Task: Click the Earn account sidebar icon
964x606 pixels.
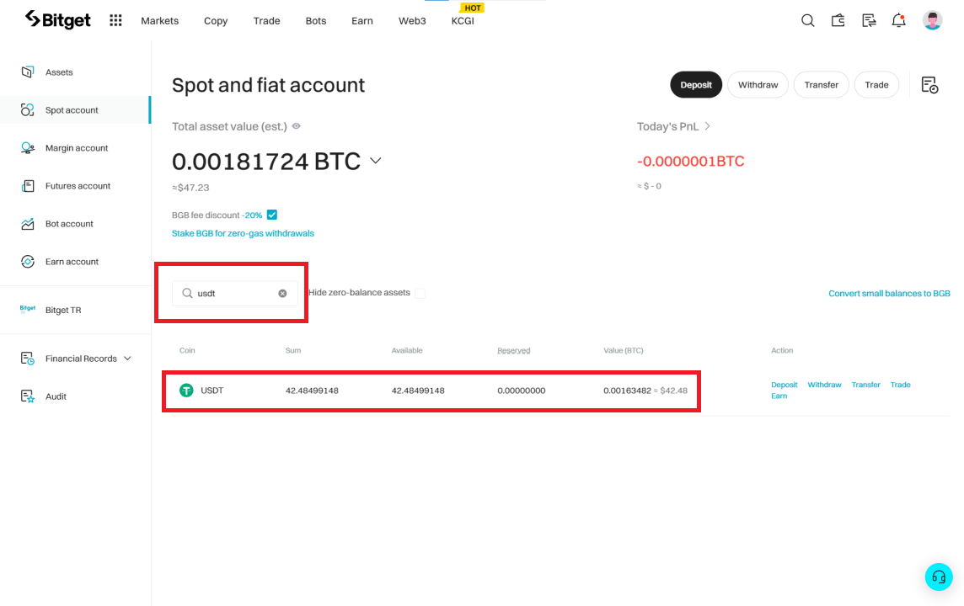Action: coord(28,262)
